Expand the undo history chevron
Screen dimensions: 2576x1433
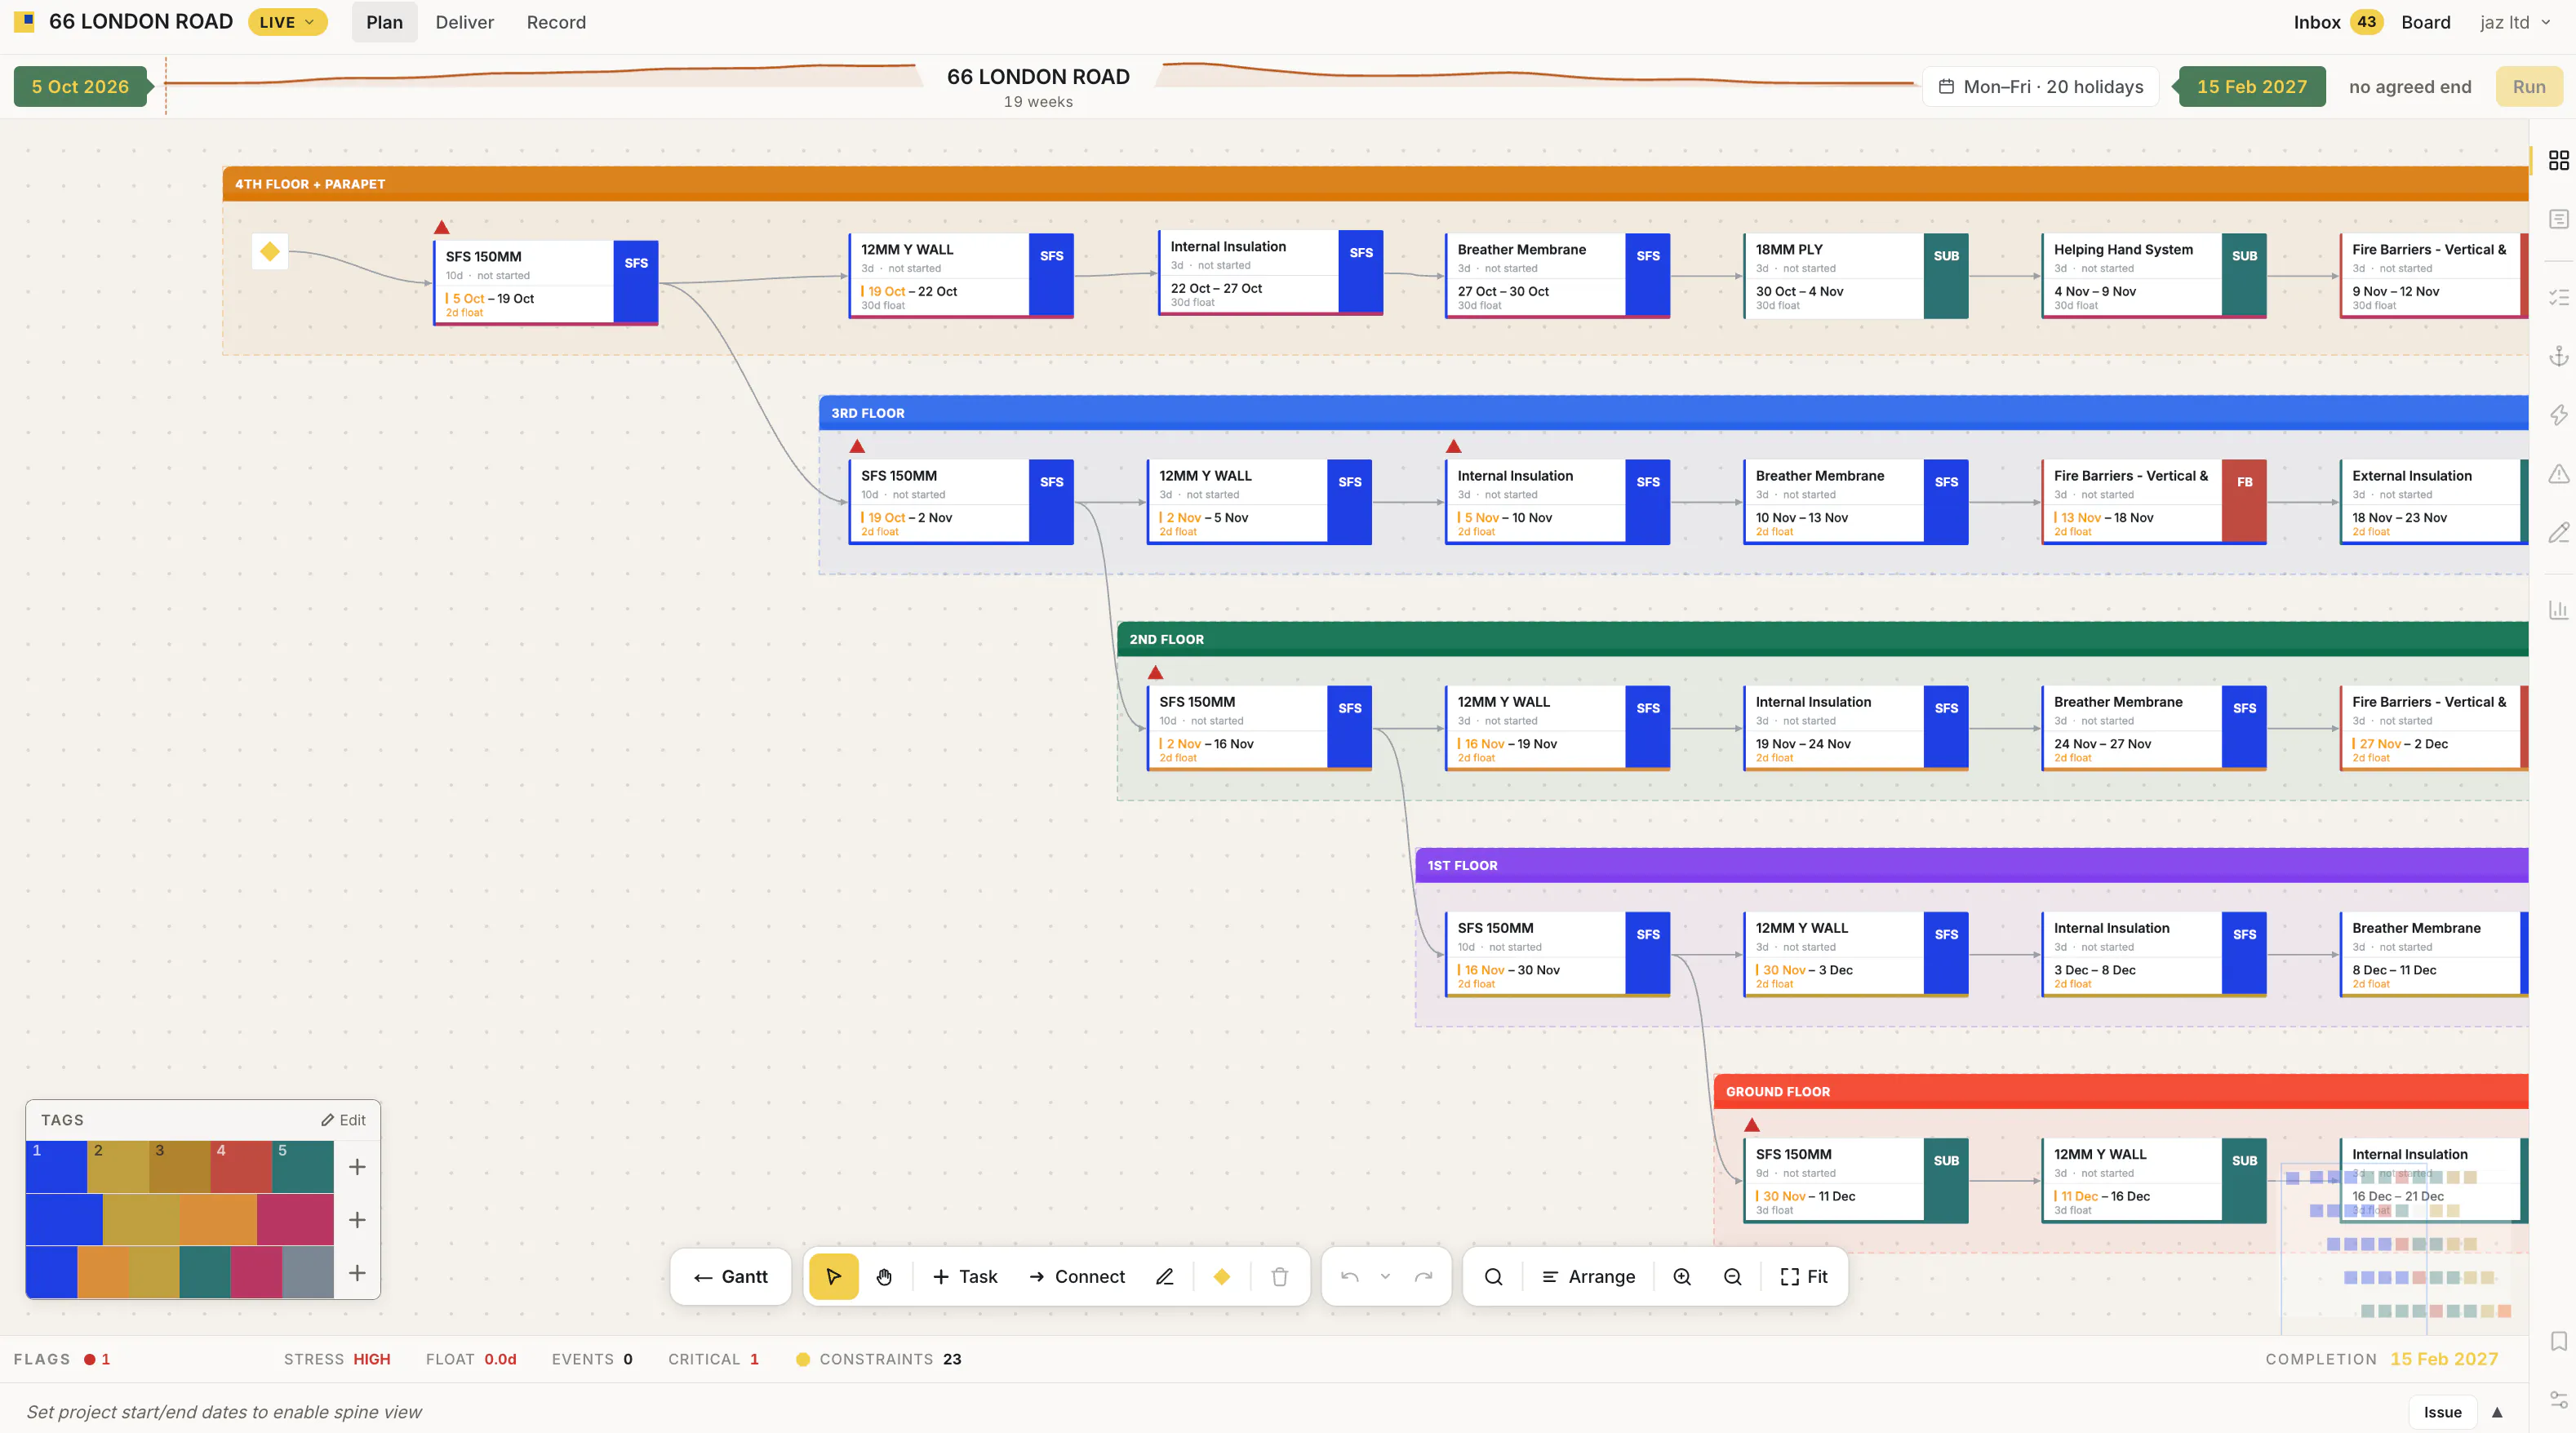click(1385, 1276)
